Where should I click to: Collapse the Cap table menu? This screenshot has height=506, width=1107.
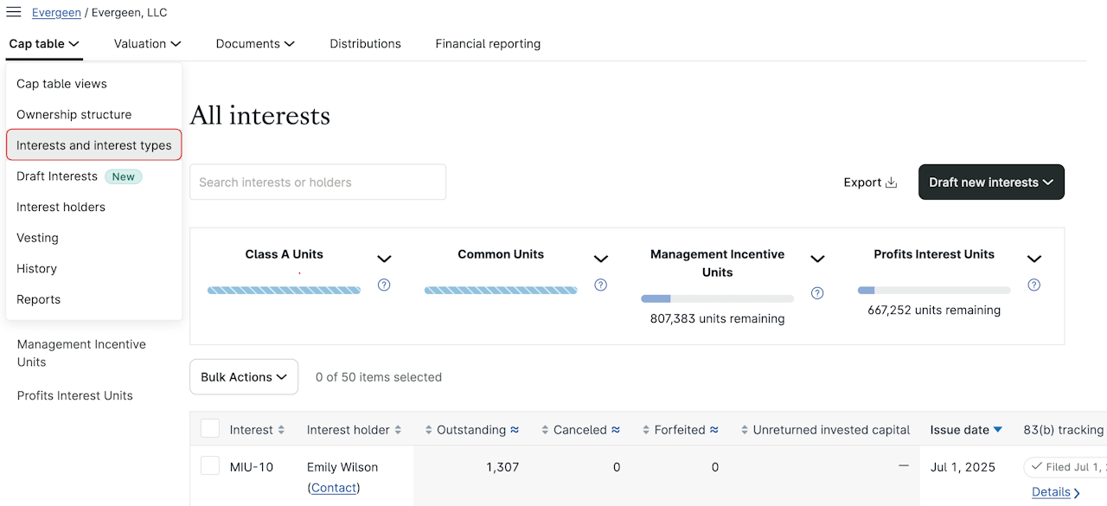pos(44,44)
